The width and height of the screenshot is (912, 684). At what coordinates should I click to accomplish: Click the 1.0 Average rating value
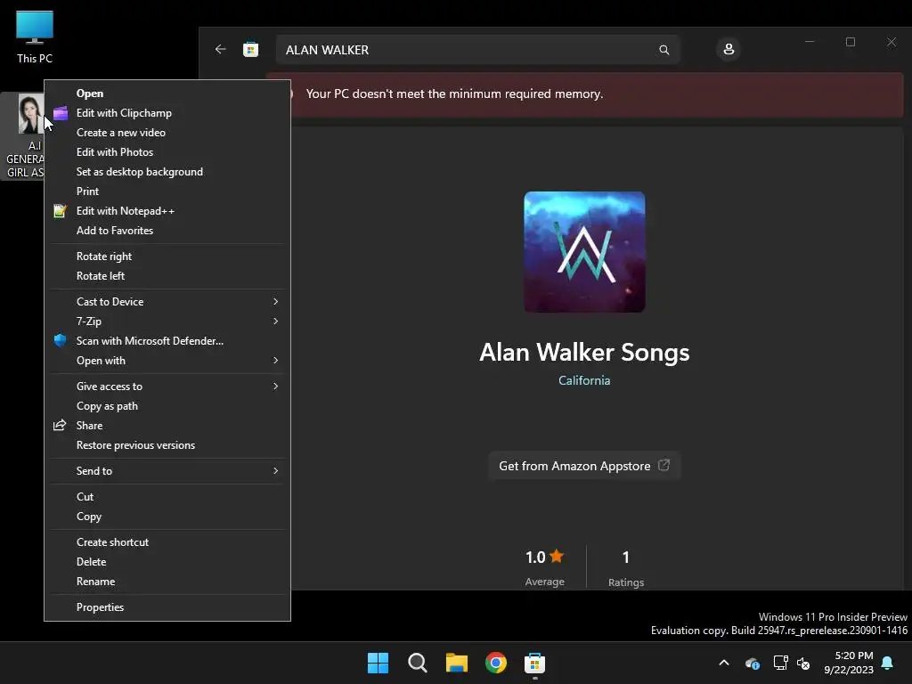pos(535,558)
